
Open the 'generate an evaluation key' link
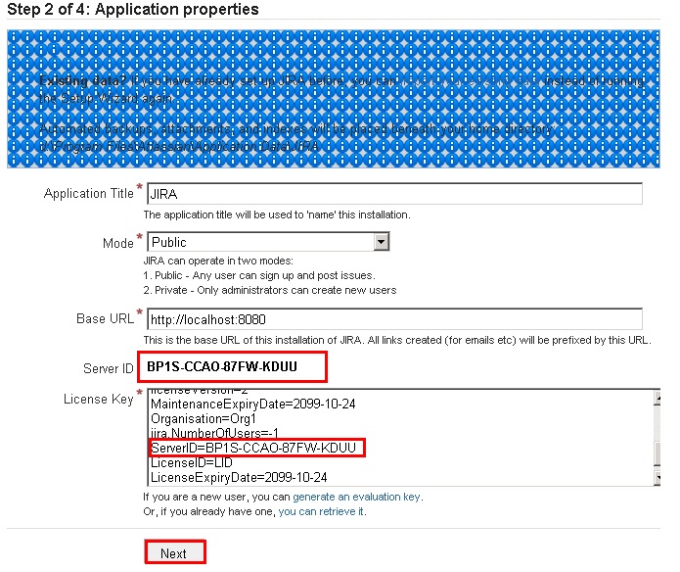356,497
